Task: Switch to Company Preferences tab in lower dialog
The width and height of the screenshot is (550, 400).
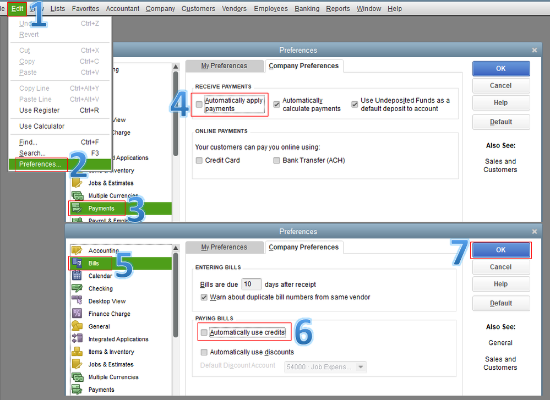Action: (304, 247)
